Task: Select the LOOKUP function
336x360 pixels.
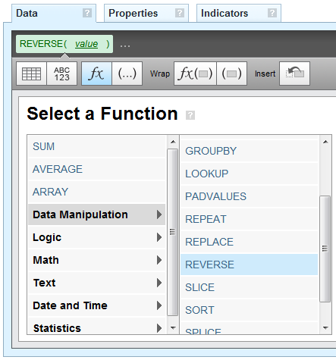Action: pos(249,174)
